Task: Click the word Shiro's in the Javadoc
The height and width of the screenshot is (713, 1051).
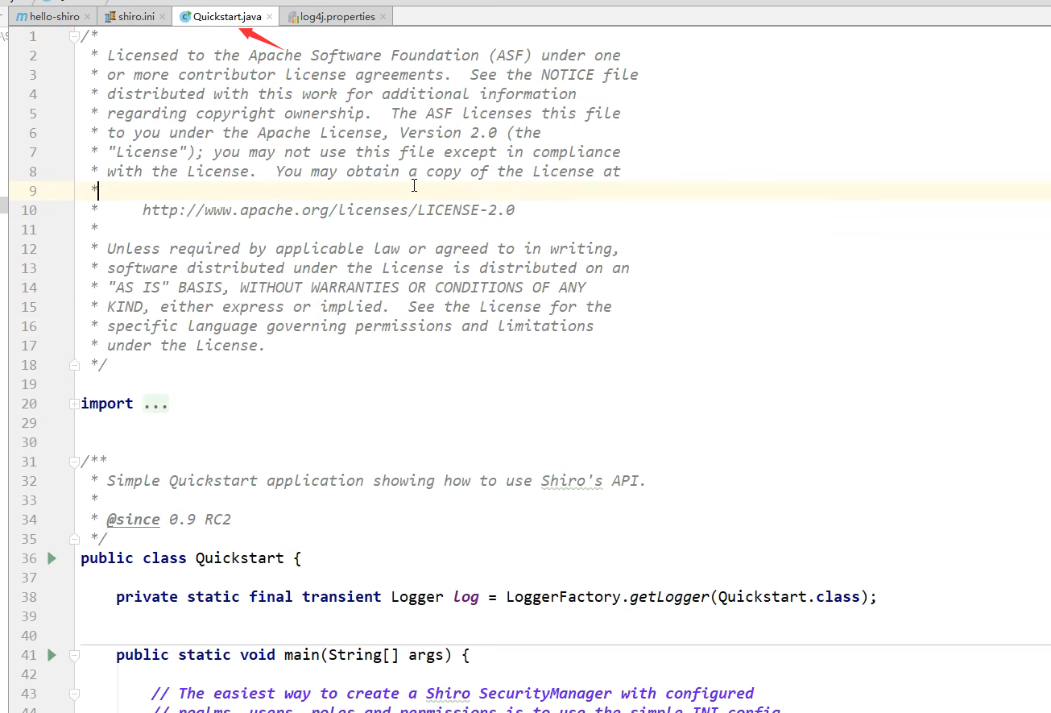Action: pos(572,481)
